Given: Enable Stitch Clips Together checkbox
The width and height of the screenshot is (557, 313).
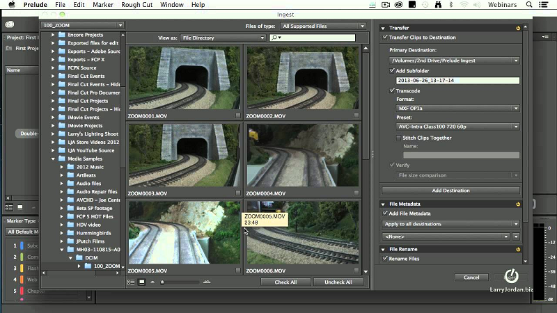Looking at the screenshot, I should click(x=398, y=138).
